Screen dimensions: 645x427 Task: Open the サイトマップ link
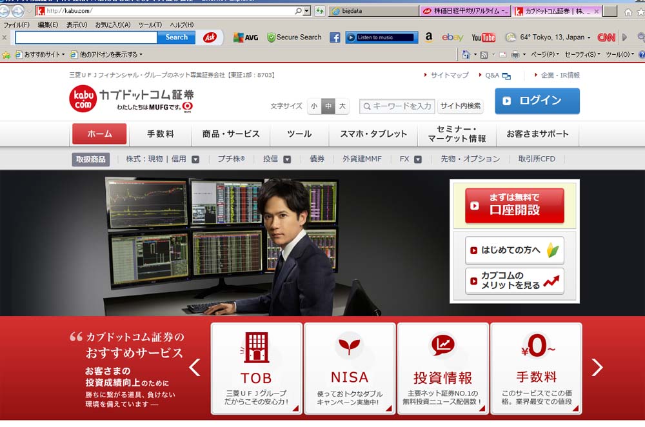click(449, 75)
